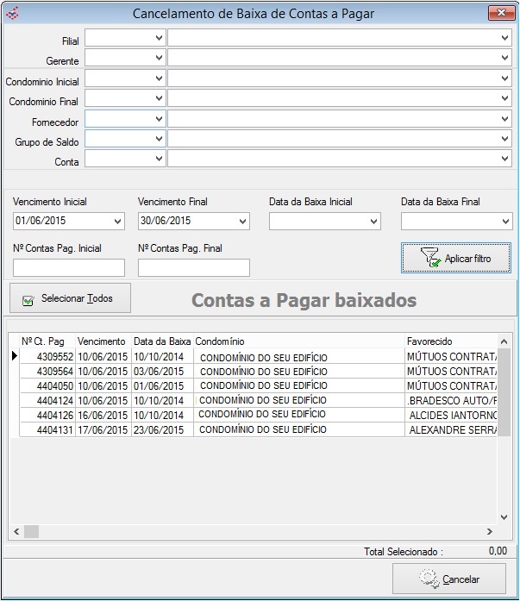Image resolution: width=520 pixels, height=601 pixels.
Task: Select row with Nº Ct. Pag 4309552
Action: coord(48,356)
